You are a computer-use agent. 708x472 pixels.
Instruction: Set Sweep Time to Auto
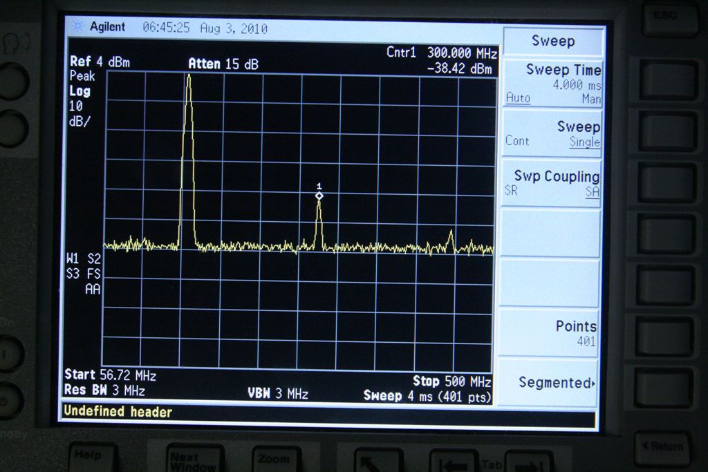coord(518,98)
